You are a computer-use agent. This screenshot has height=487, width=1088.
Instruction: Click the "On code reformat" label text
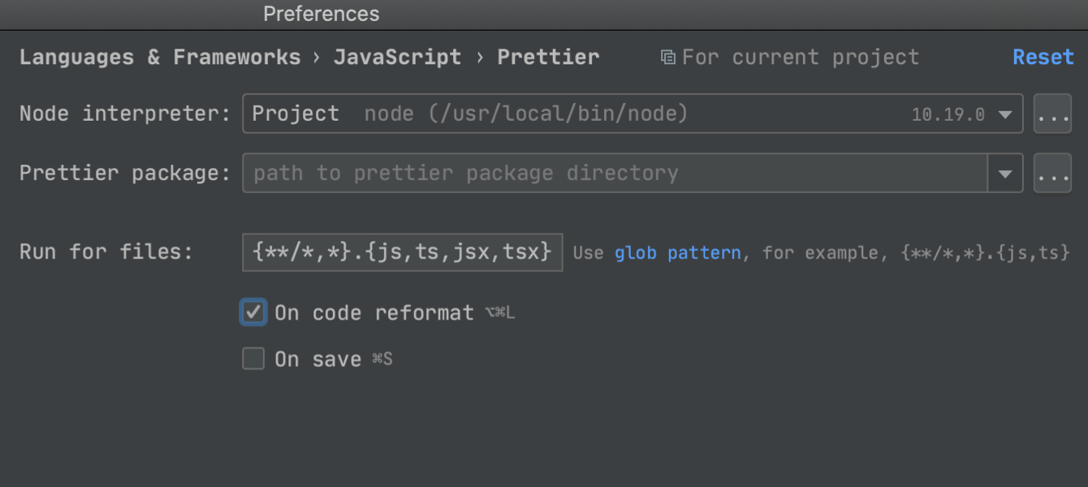click(373, 313)
